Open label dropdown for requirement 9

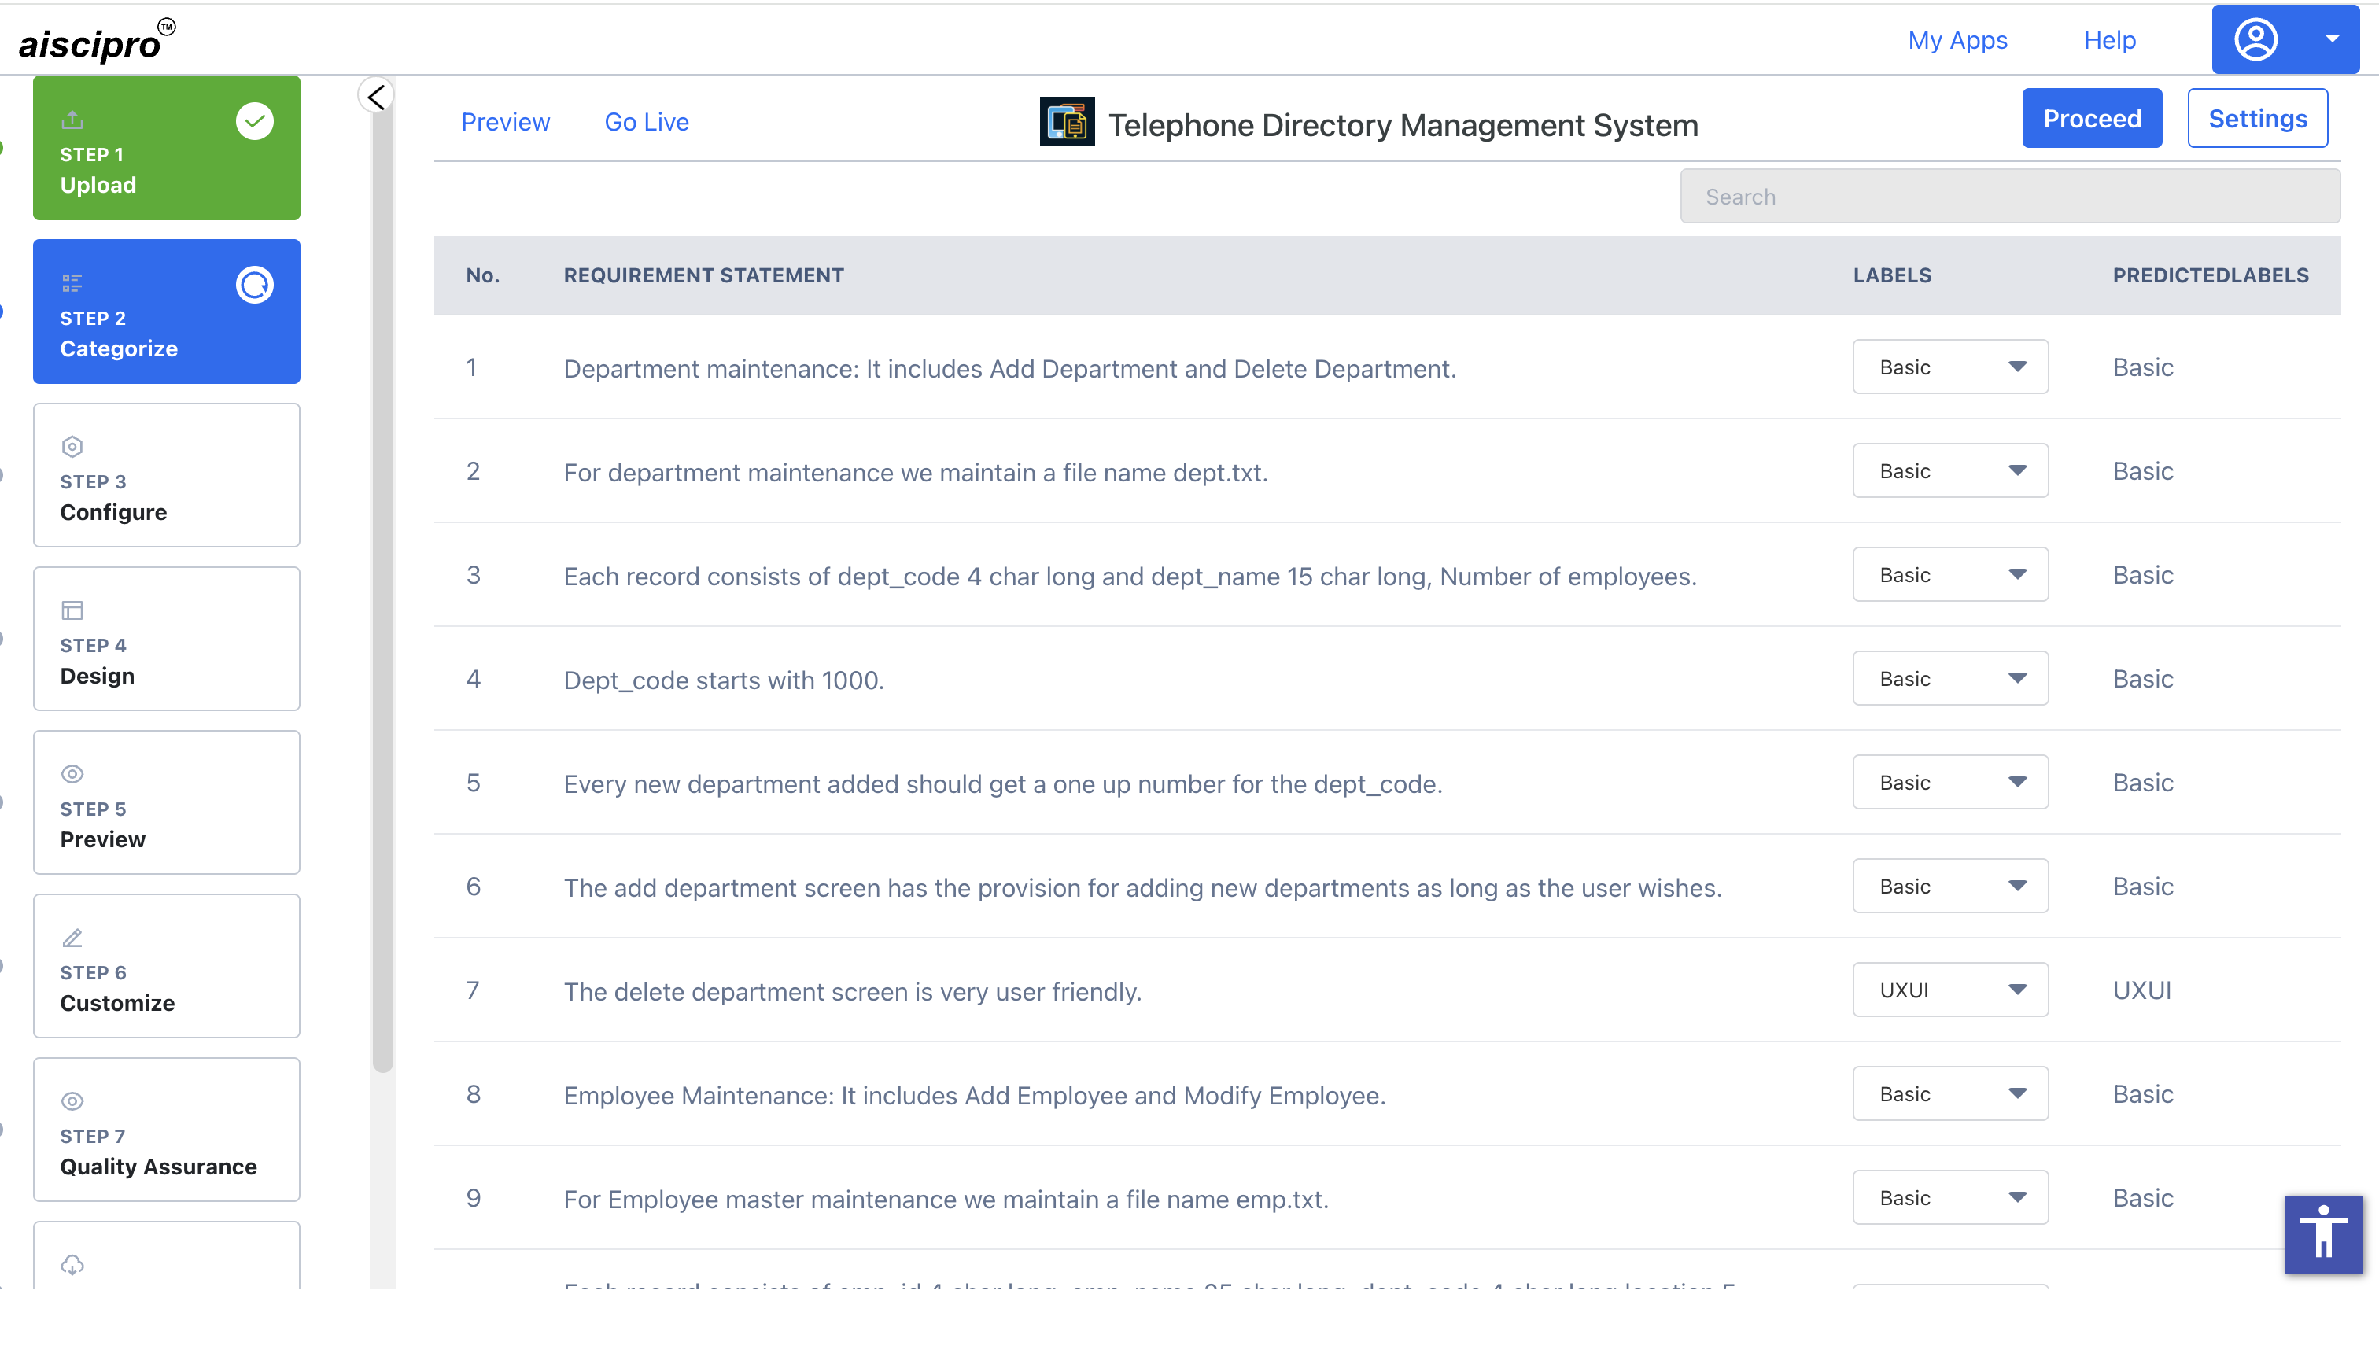[x=1950, y=1198]
